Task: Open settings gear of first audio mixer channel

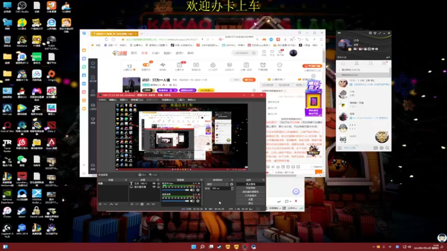Action: click(x=198, y=190)
